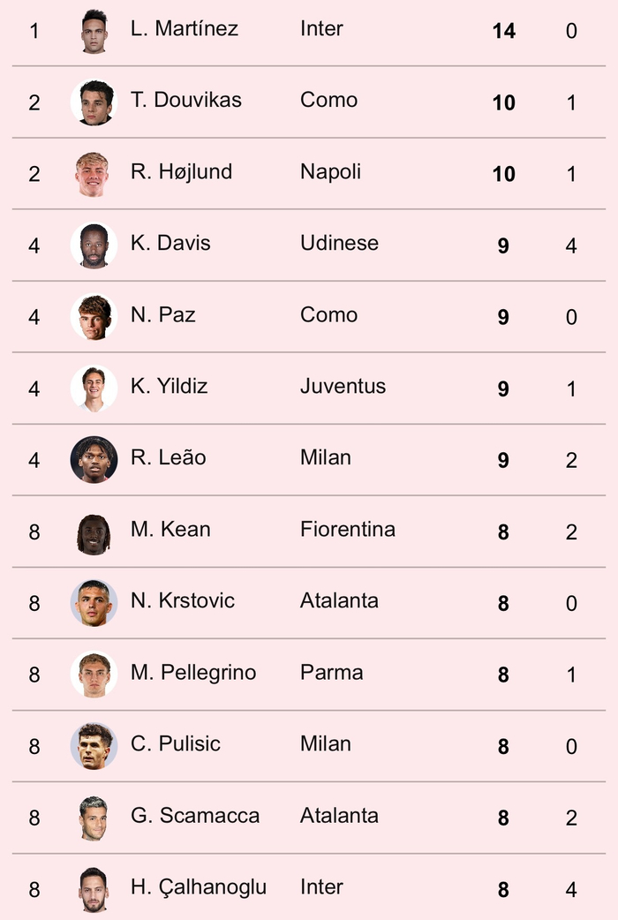Open T. Douvikas player avatar

pyautogui.click(x=94, y=102)
